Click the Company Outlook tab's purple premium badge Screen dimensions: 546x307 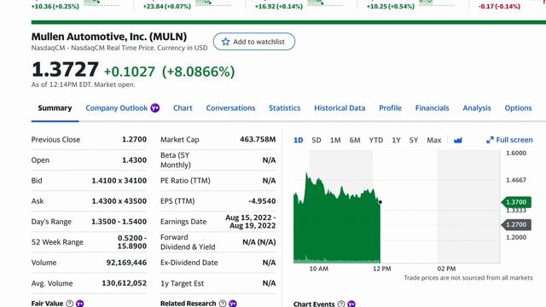point(155,108)
